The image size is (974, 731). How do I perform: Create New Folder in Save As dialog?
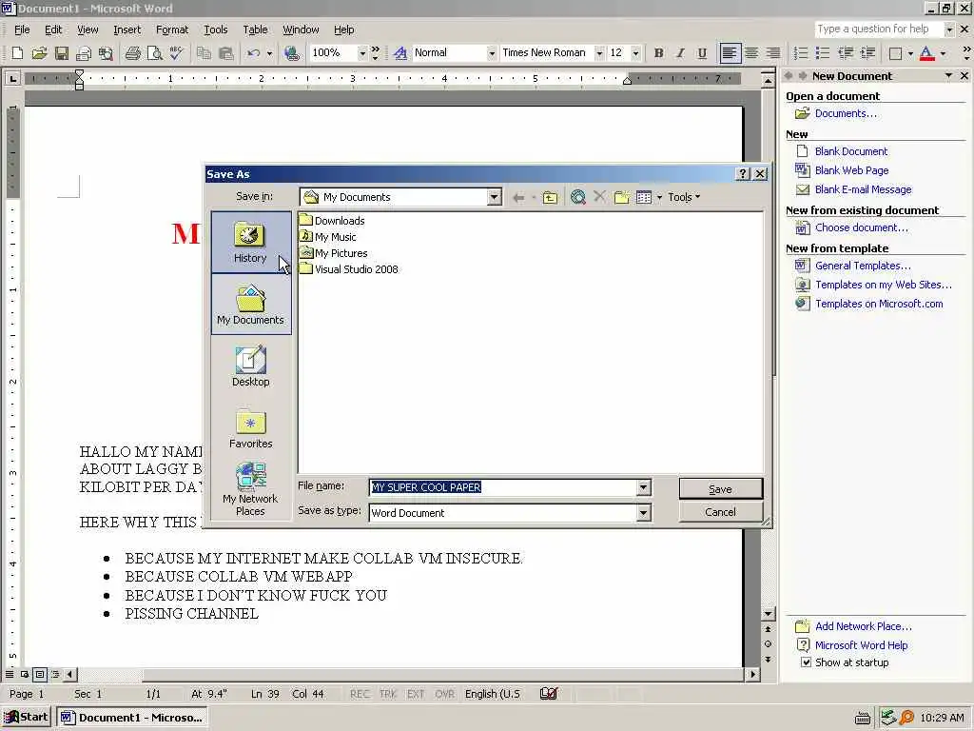pyautogui.click(x=622, y=198)
